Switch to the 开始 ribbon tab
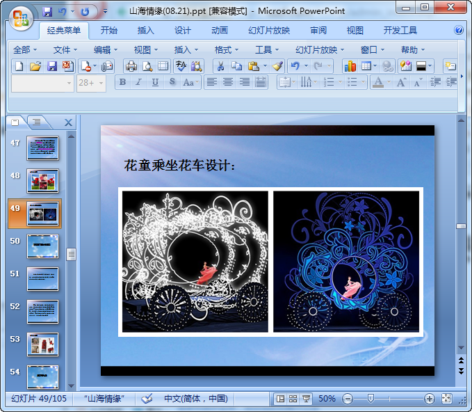This screenshot has height=412, width=472. coord(109,30)
